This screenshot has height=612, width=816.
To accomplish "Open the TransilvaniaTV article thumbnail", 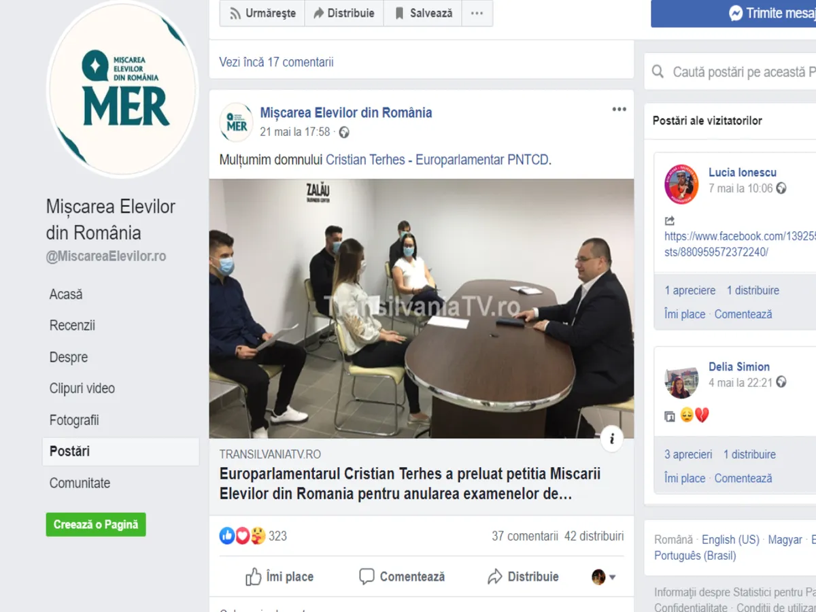I will tap(422, 309).
